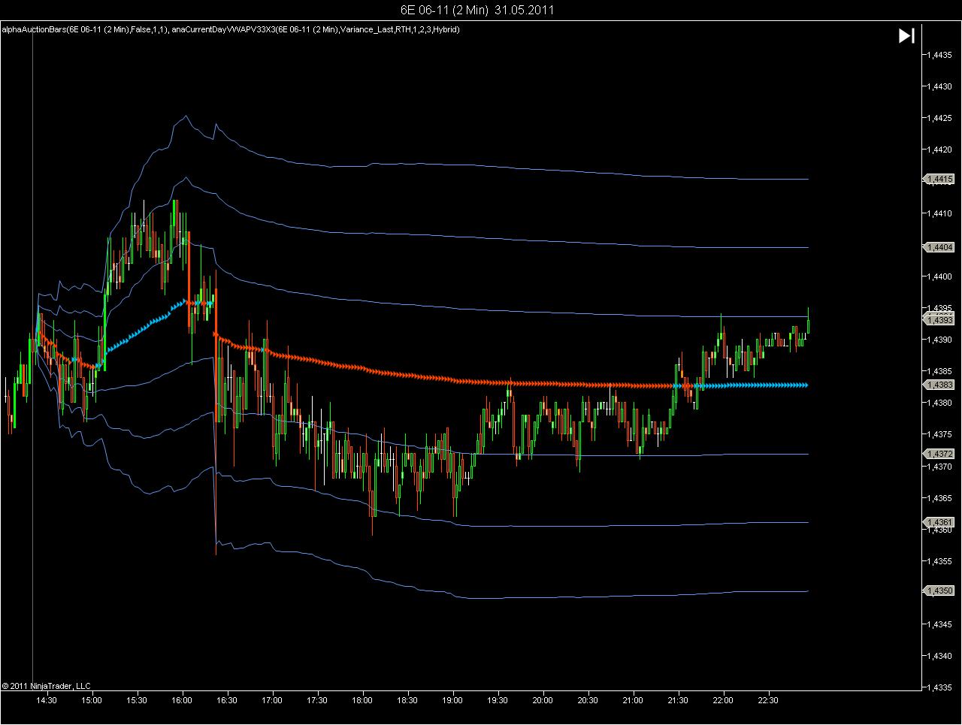Click the 20:00 time axis label
Screen dimensions: 962x725
(543, 700)
